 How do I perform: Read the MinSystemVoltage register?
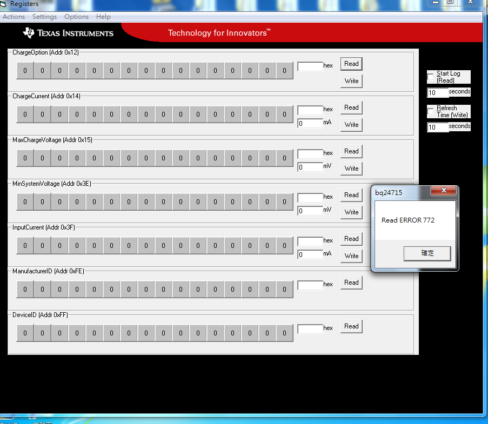pyautogui.click(x=351, y=196)
